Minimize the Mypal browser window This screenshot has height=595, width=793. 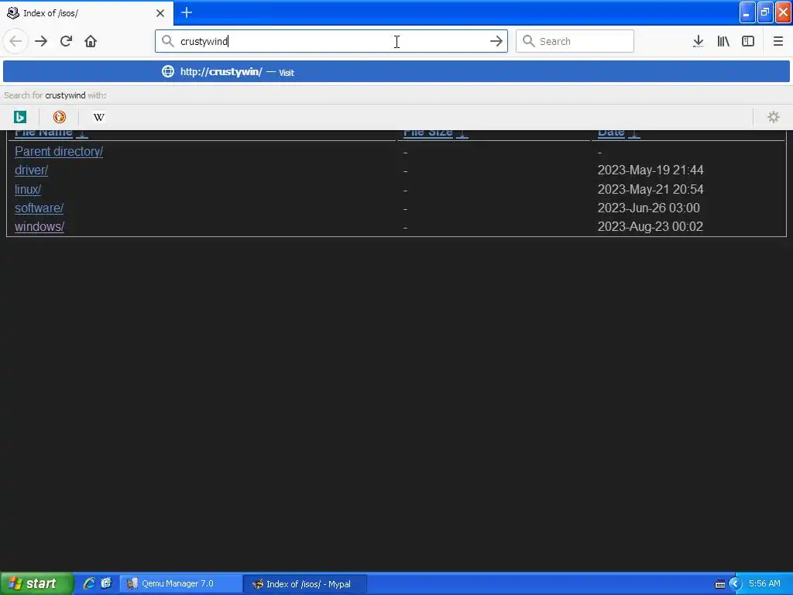[x=747, y=12]
